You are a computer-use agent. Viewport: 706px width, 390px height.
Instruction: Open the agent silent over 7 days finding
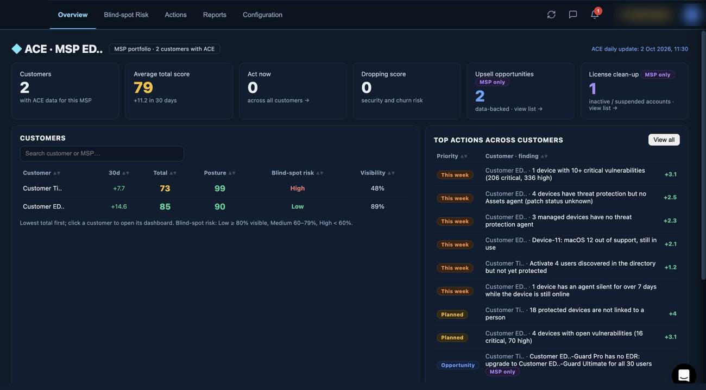571,291
